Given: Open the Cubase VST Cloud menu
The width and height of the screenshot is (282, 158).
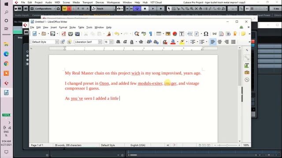Looking at the screenshot, I should tap(156, 3).
